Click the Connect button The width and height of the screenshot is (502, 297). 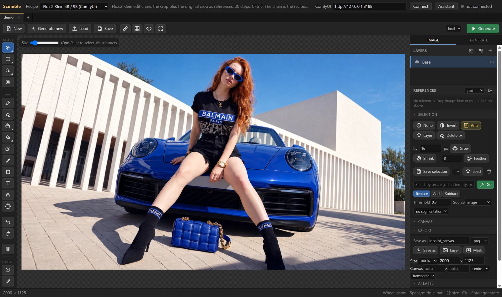tap(421, 6)
